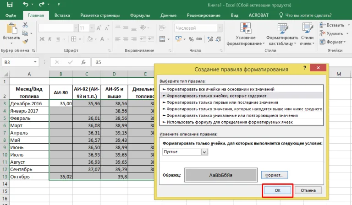Open Стили ячеек gallery
This screenshot has height=205, width=352.
pyautogui.click(x=307, y=34)
